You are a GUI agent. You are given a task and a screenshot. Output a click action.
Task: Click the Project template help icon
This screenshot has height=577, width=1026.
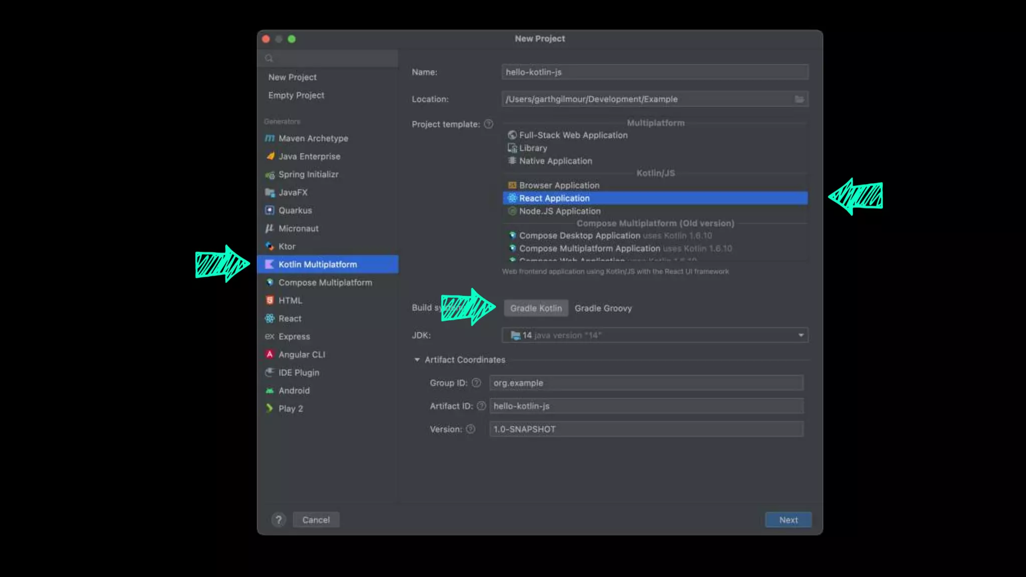click(488, 124)
